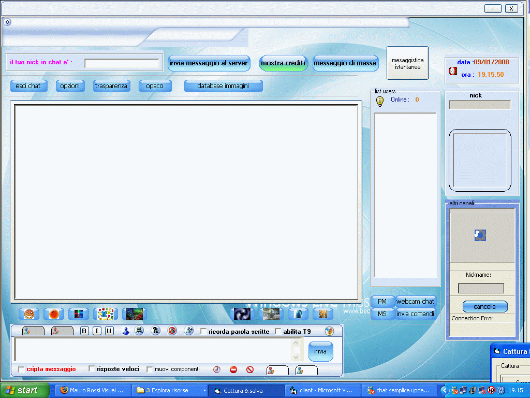
Task: Open Esplora risorse in the taskbar
Action: (169, 390)
